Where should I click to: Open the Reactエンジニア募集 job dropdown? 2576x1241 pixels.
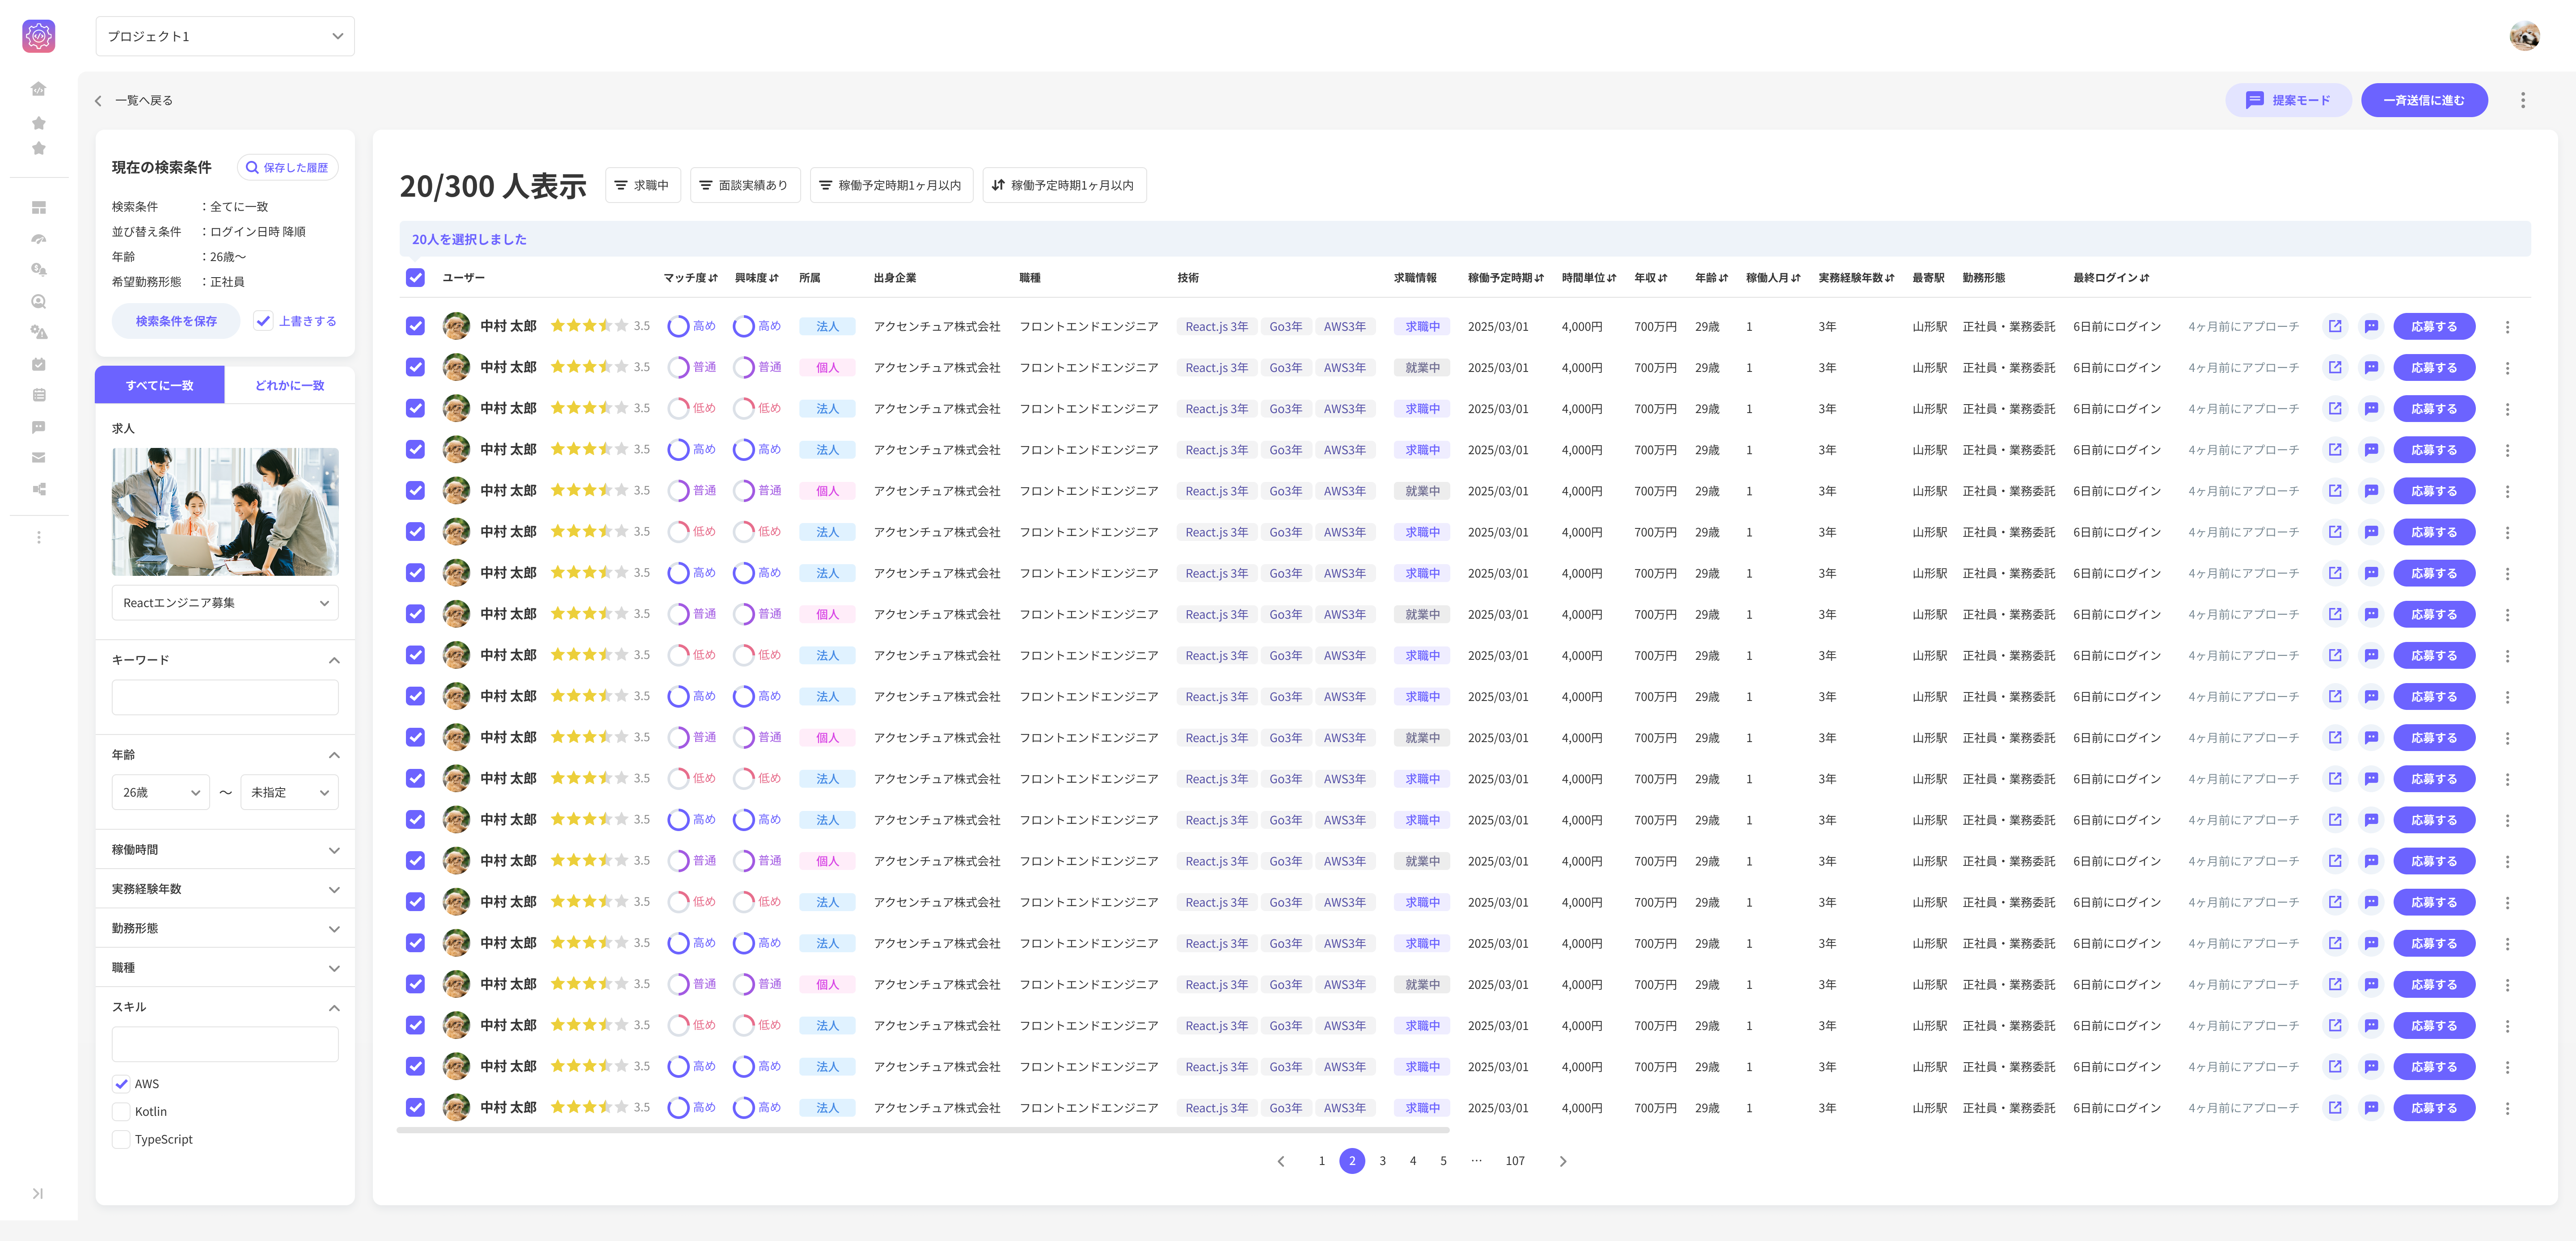tap(225, 603)
